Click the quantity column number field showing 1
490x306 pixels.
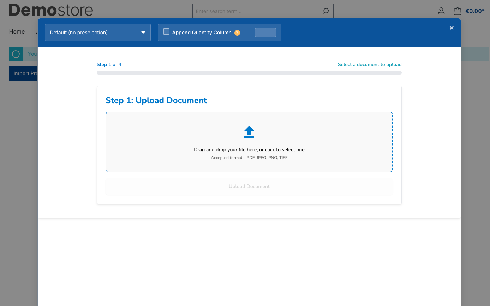[265, 32]
